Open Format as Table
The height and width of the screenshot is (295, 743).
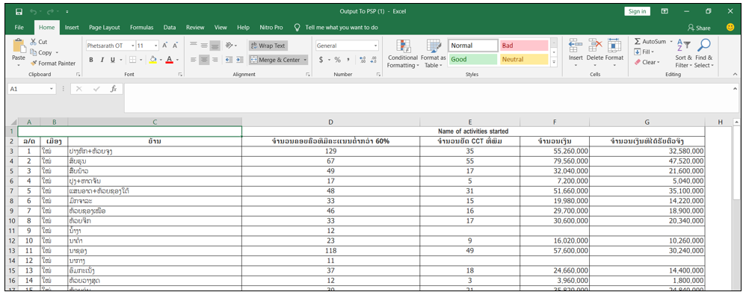[x=434, y=54]
